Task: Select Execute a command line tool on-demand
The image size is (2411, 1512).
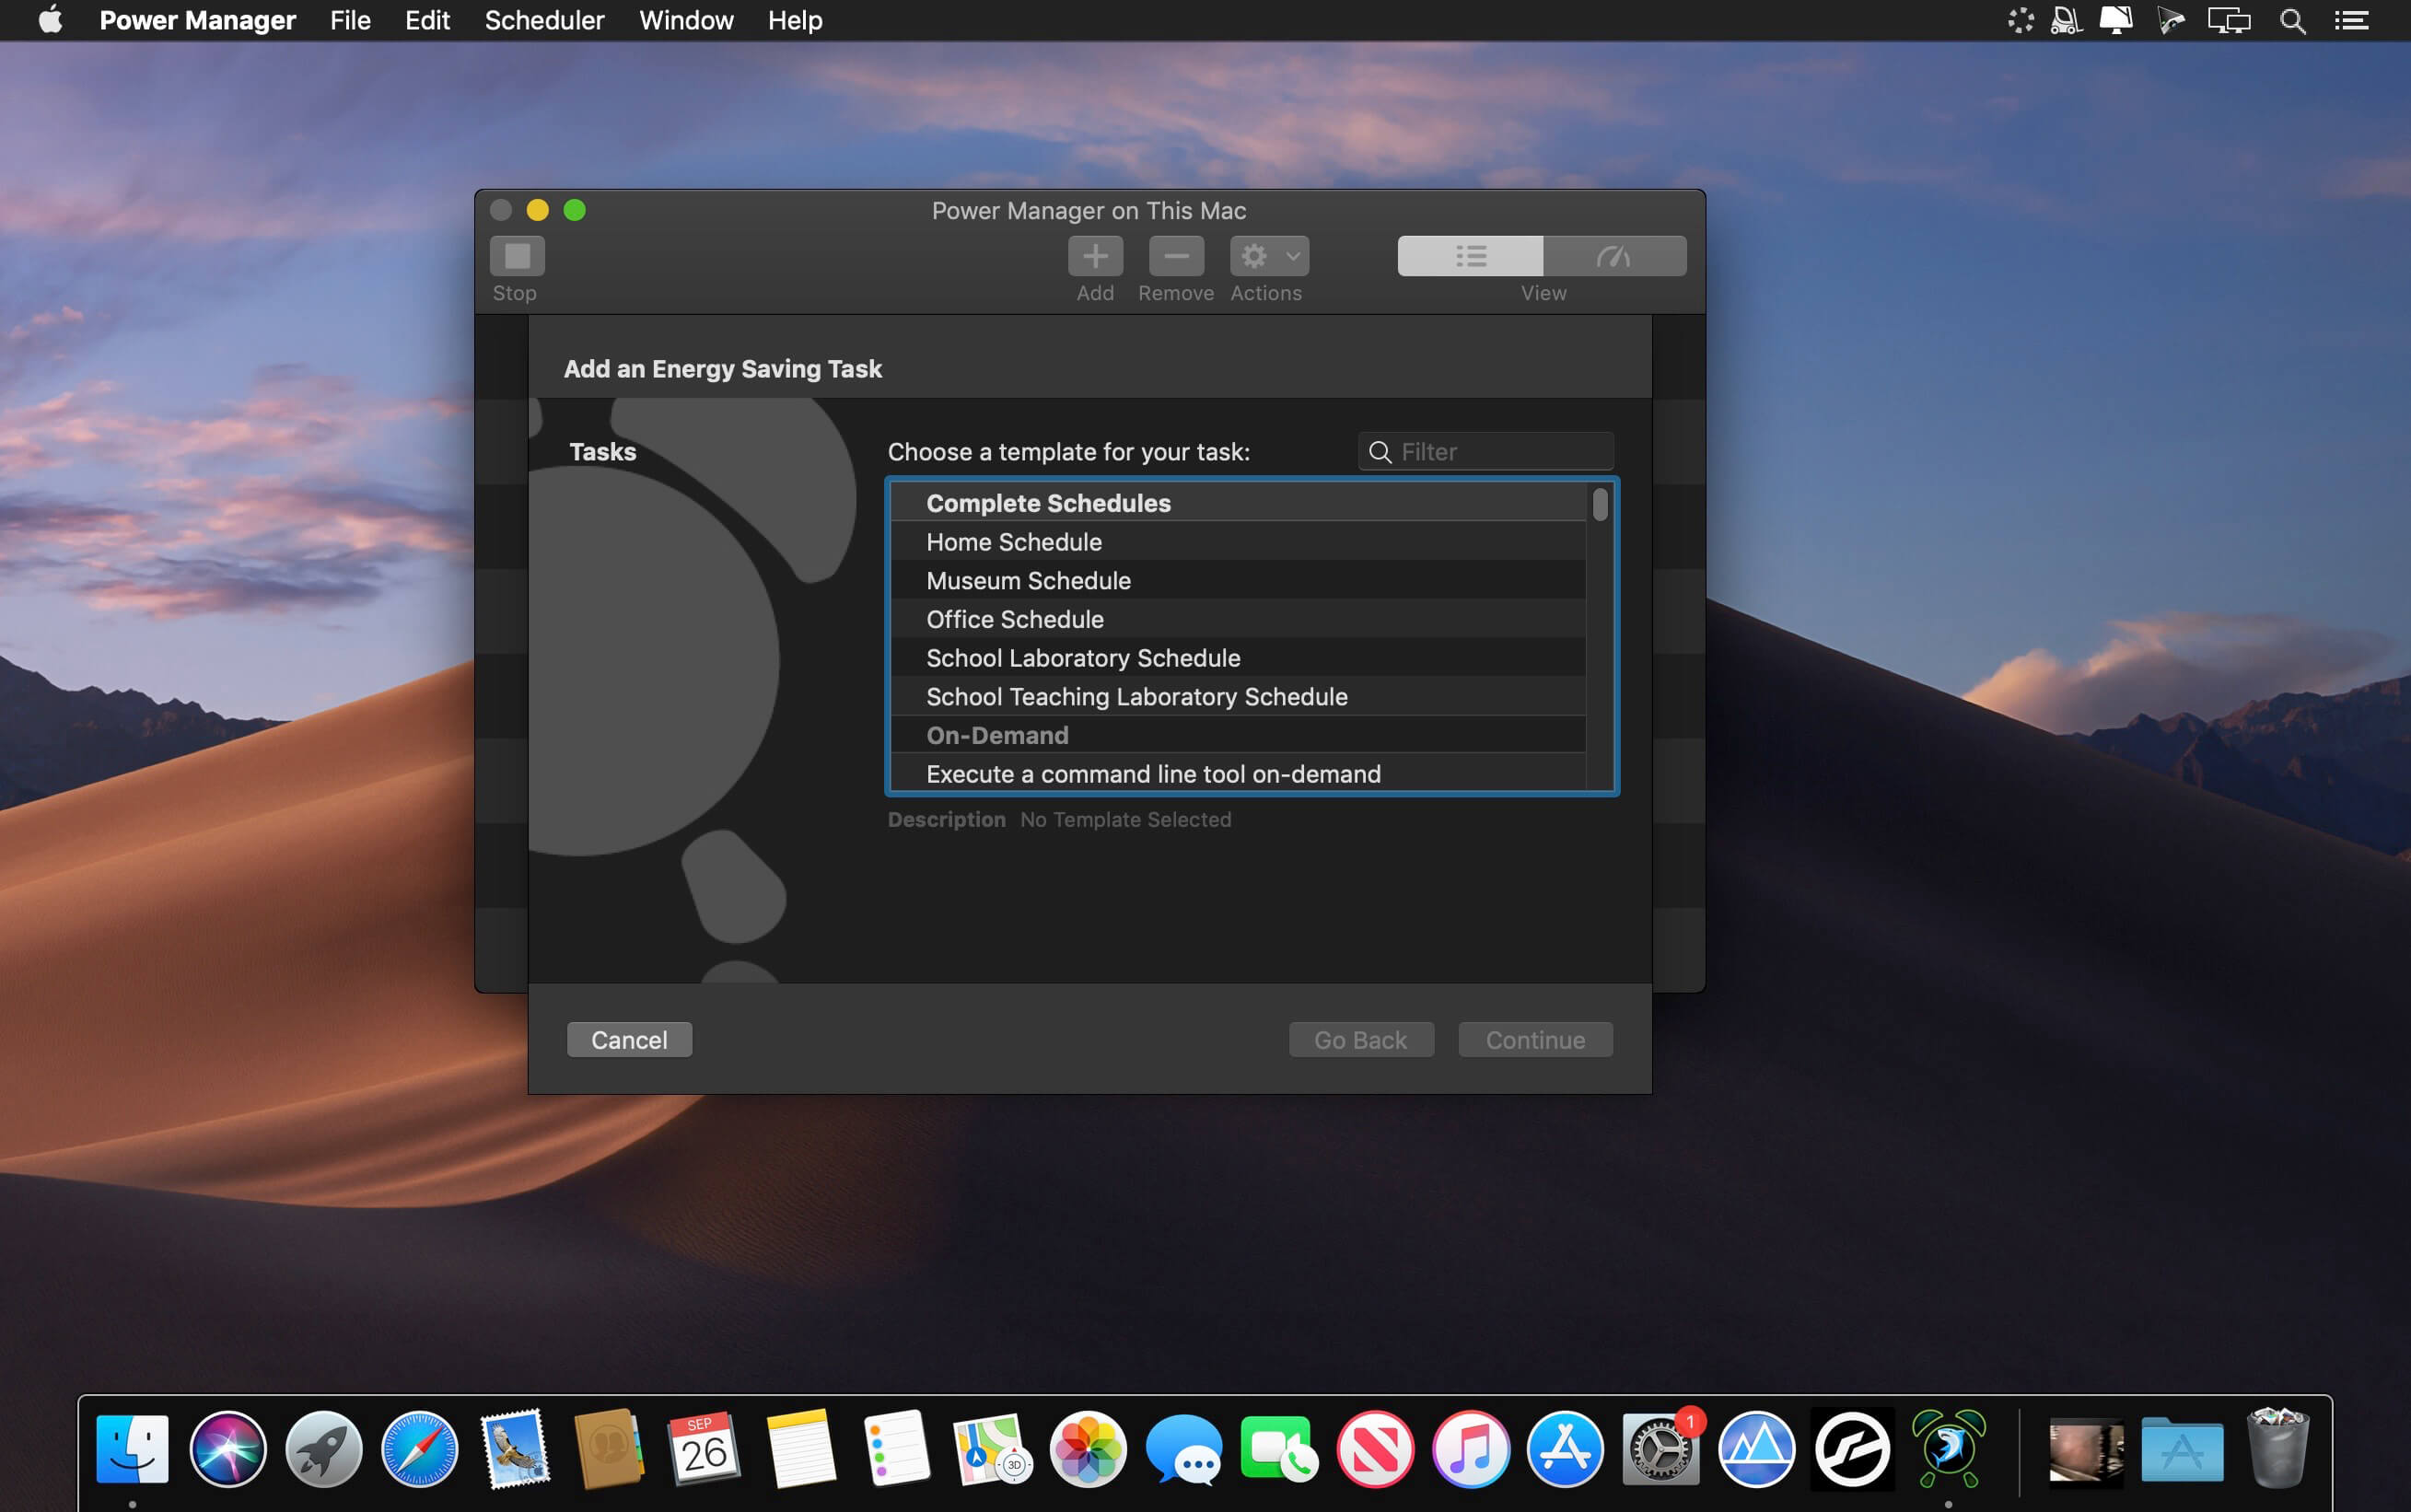Action: coord(1152,774)
